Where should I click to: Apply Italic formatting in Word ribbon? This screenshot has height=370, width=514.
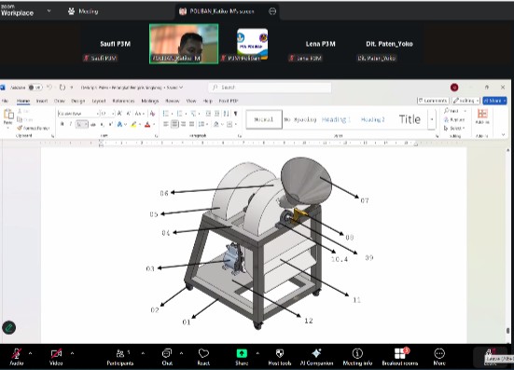pyautogui.click(x=71, y=124)
